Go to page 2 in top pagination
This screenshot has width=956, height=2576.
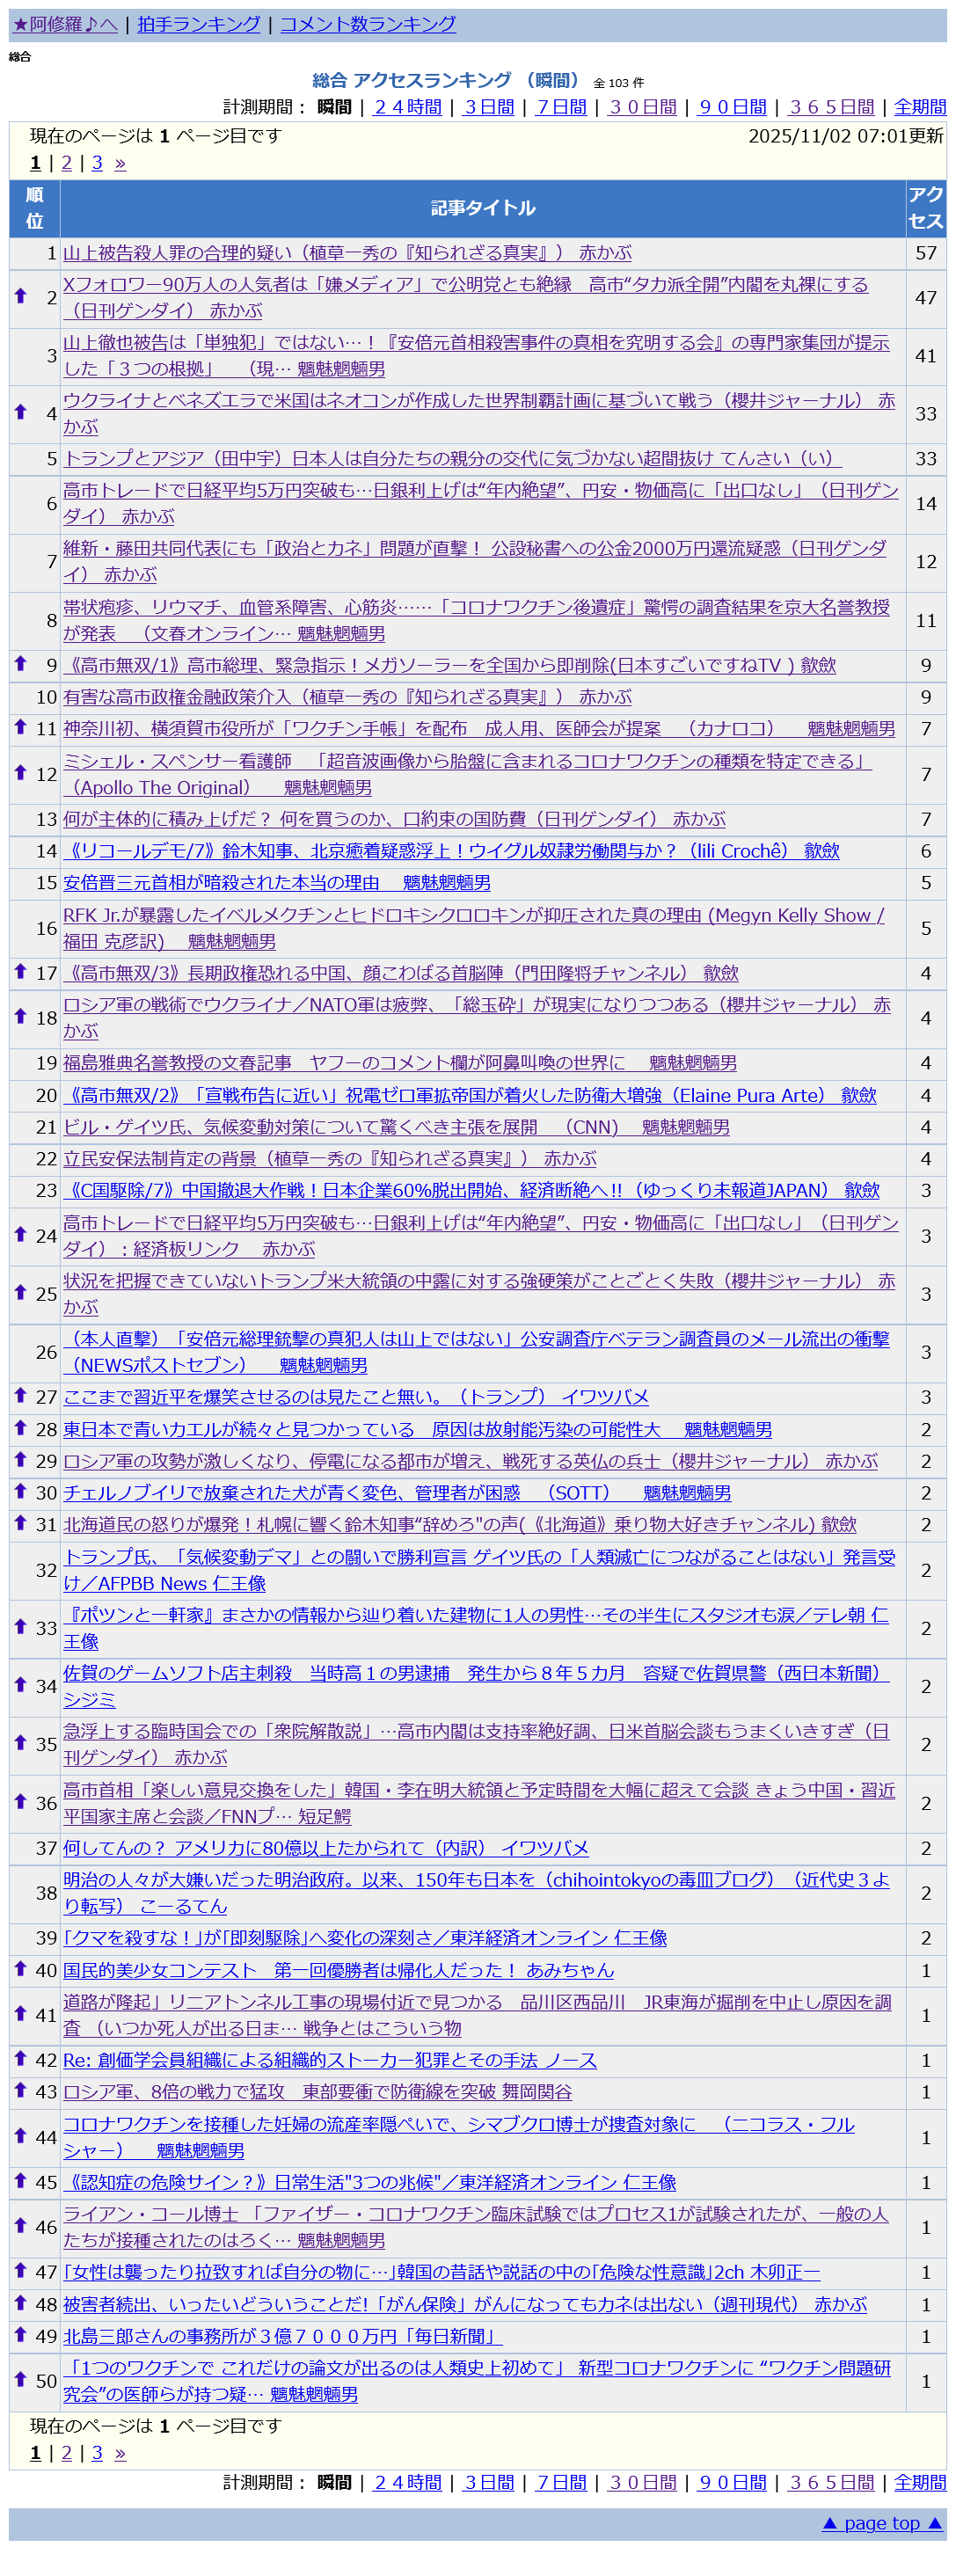click(x=67, y=163)
